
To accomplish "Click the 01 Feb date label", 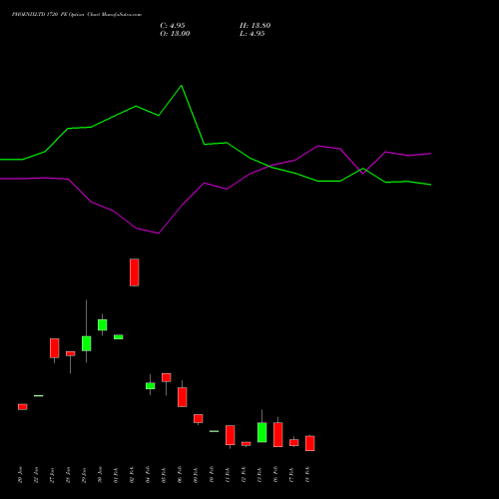I will [x=117, y=475].
